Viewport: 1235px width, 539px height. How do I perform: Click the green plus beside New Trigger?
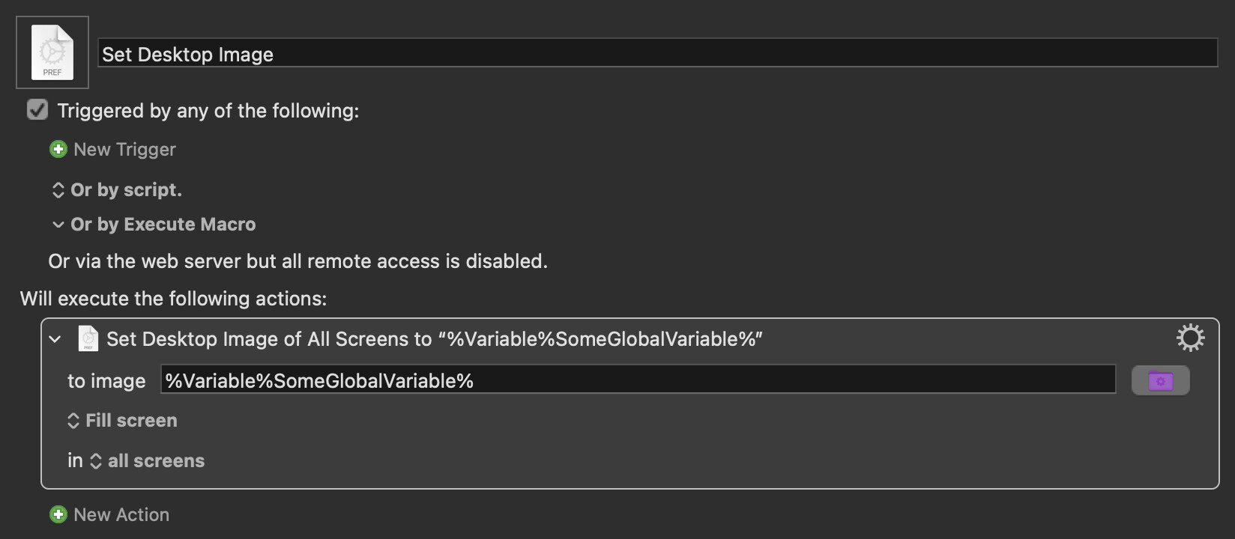pyautogui.click(x=58, y=149)
